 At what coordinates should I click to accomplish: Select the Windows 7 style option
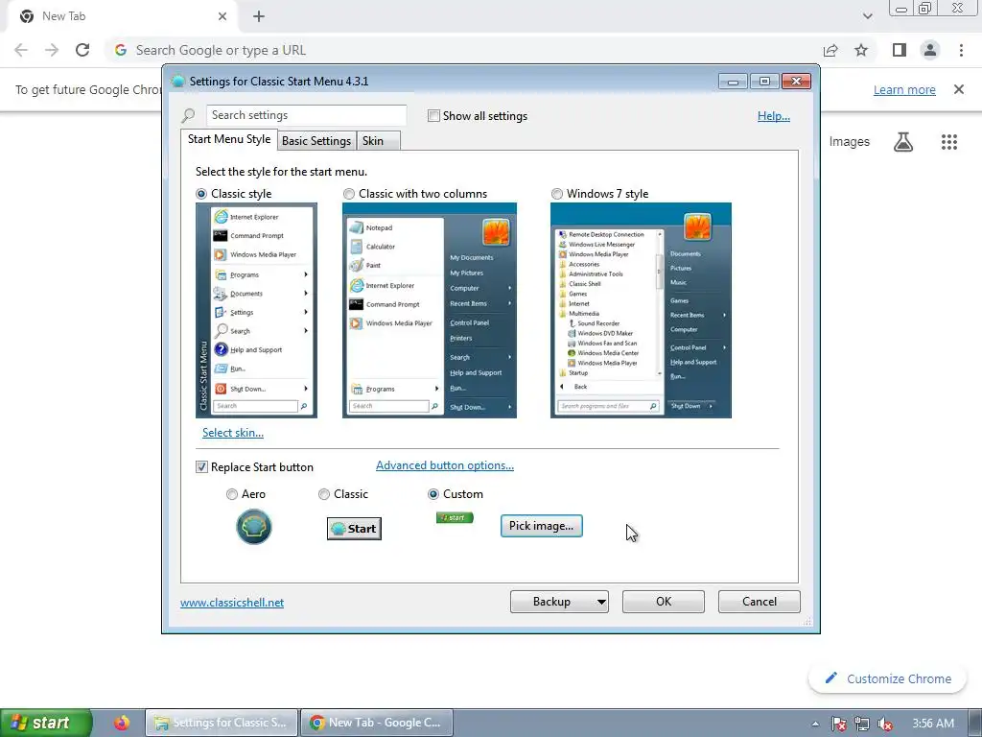pos(557,194)
